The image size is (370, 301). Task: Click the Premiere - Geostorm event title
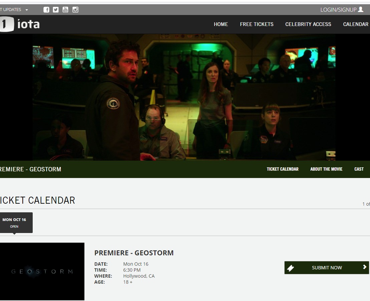134,253
